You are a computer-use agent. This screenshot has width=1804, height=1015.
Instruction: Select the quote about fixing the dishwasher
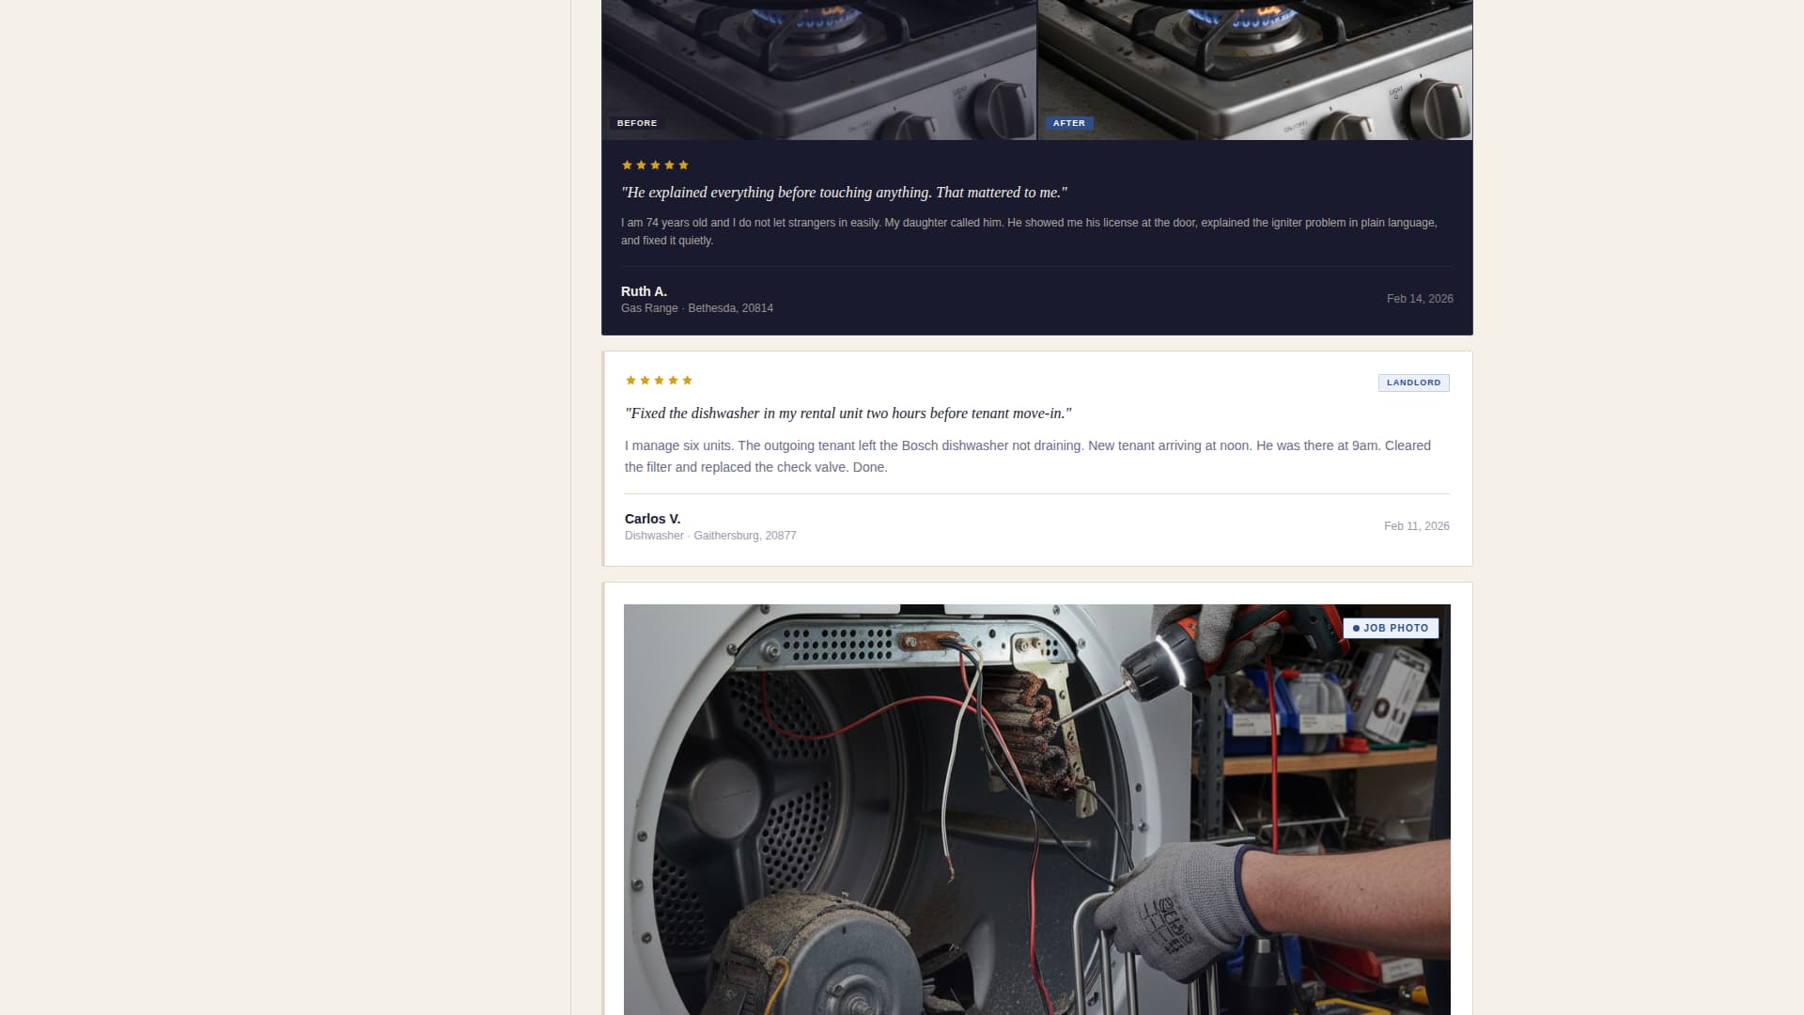point(848,414)
